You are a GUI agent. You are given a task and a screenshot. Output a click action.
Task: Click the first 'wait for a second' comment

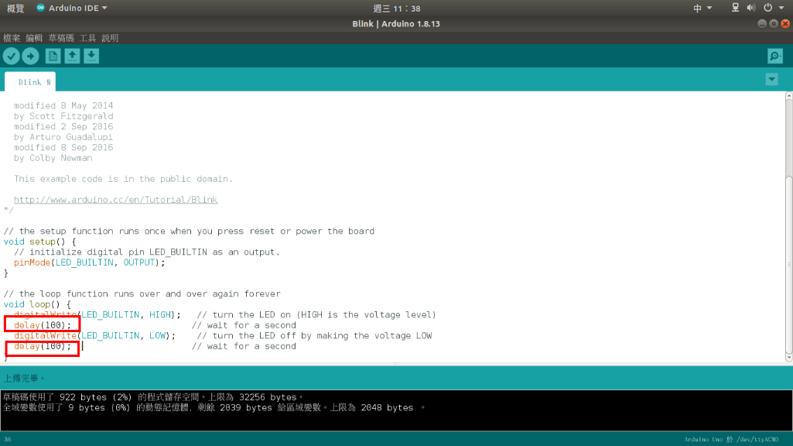point(244,325)
